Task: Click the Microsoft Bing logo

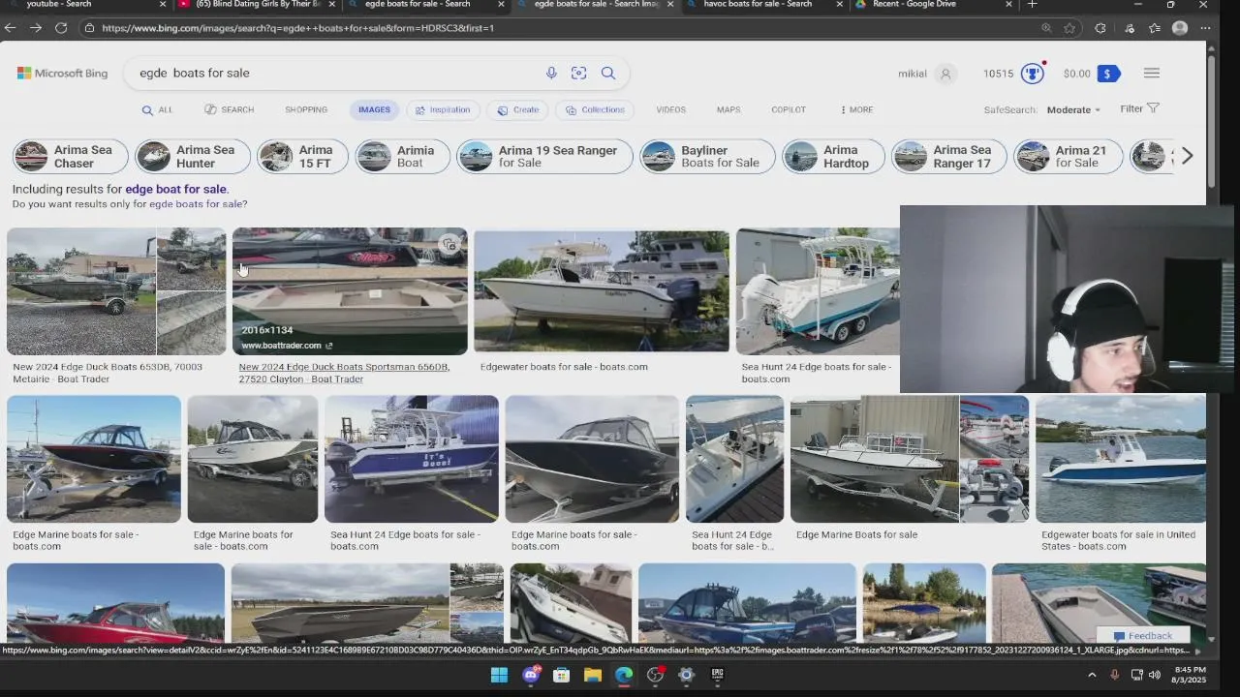Action: click(62, 73)
